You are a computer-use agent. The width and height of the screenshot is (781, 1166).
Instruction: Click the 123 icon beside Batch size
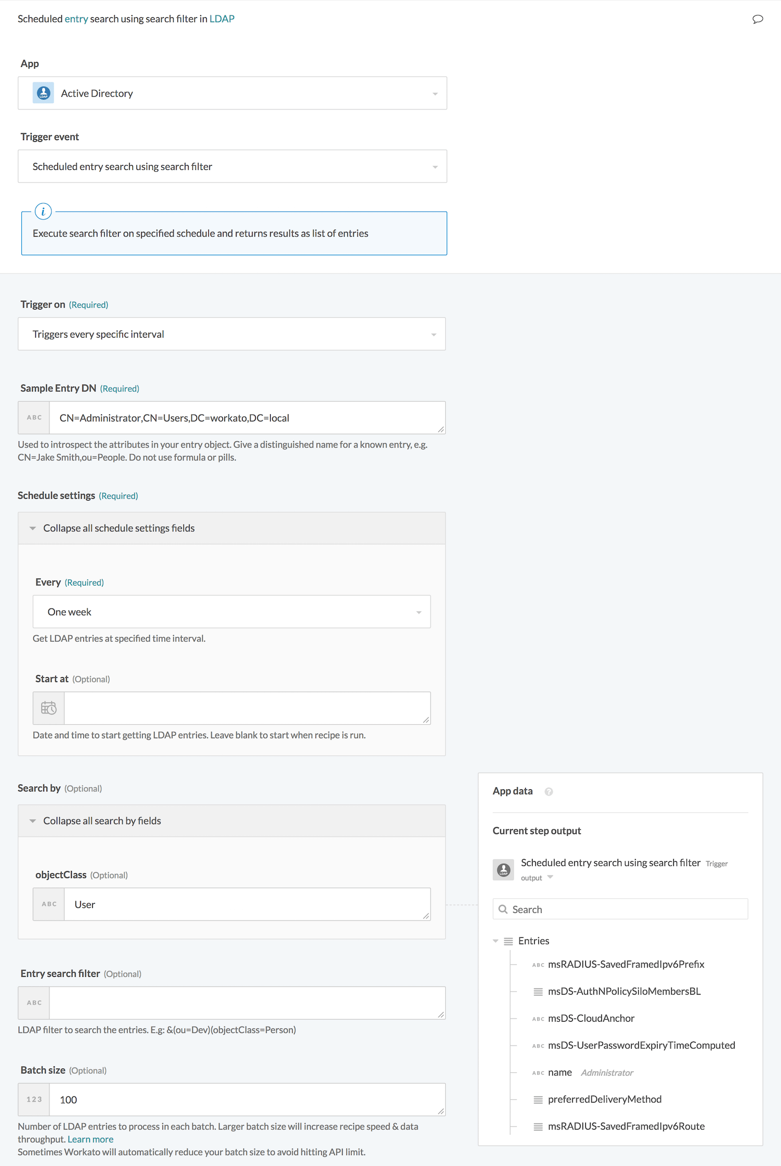(x=34, y=1099)
